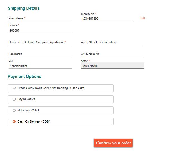Screen dimensions: 192x155
Task: Click the Cash On Delivery (COD) label
Action: (34, 121)
